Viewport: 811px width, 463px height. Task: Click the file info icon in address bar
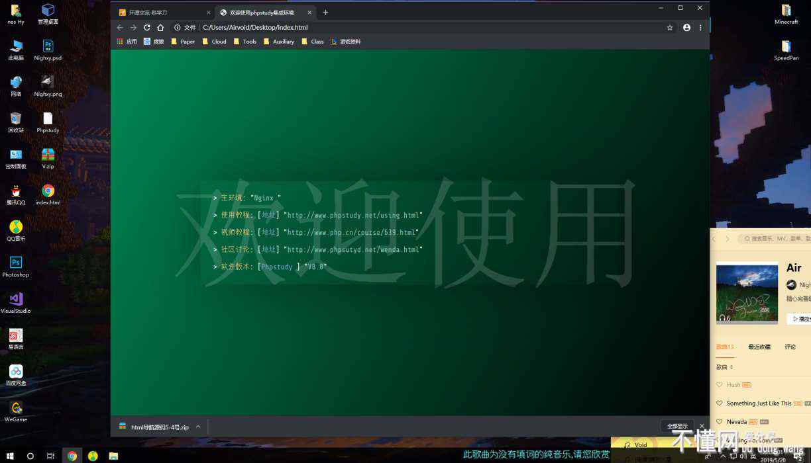point(178,28)
